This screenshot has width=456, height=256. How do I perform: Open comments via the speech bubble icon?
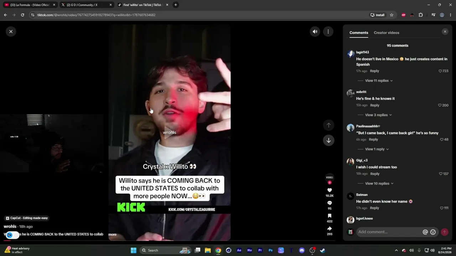330,203
